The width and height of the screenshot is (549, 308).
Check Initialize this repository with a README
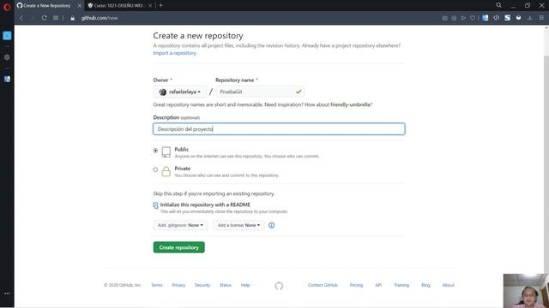pyautogui.click(x=155, y=205)
